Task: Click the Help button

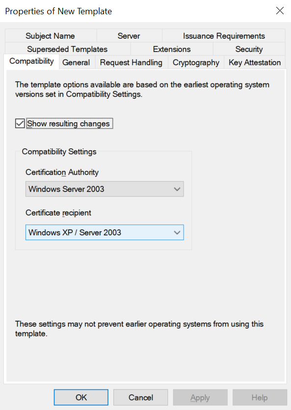Action: click(260, 397)
